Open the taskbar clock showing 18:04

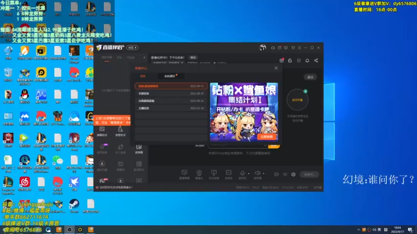[x=397, y=229]
